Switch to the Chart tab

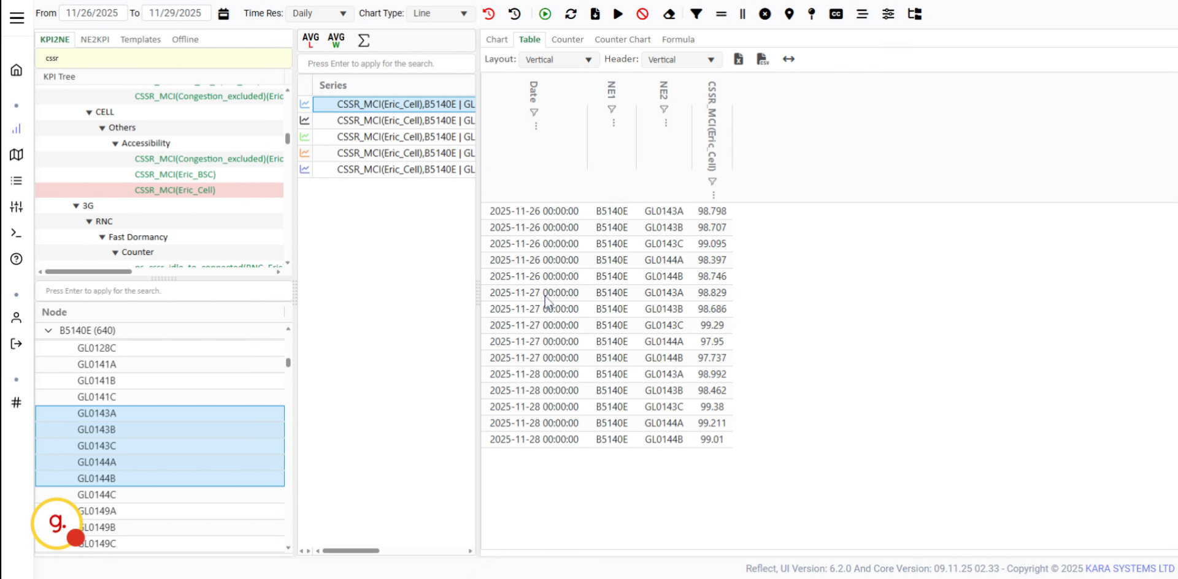(497, 39)
